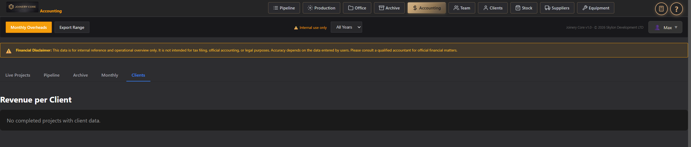Click the Accounting dollar icon

[x=415, y=8]
